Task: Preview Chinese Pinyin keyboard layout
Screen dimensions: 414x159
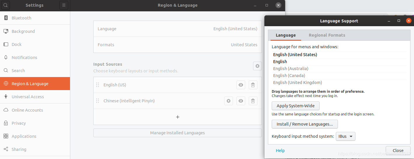Action: [241, 101]
